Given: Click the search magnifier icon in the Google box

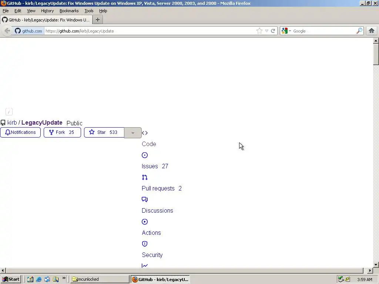Looking at the screenshot, I should (x=359, y=31).
